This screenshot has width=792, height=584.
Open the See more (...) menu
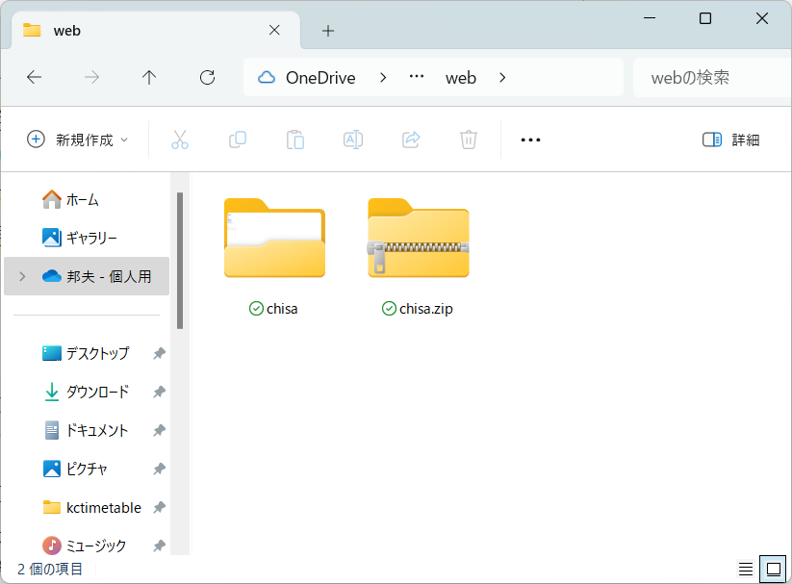tap(530, 140)
